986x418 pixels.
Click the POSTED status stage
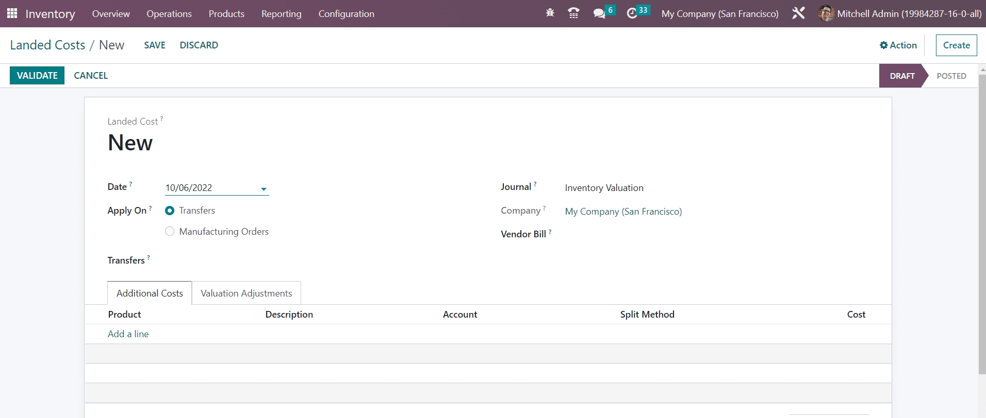pyautogui.click(x=951, y=76)
